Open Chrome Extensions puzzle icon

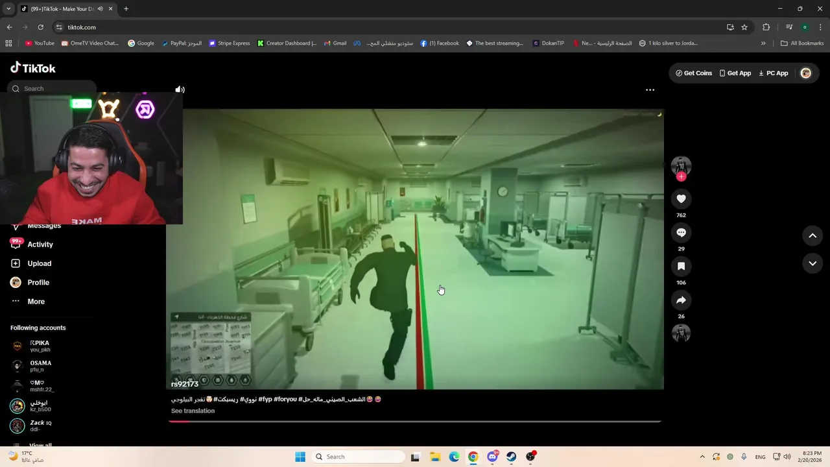point(766,27)
